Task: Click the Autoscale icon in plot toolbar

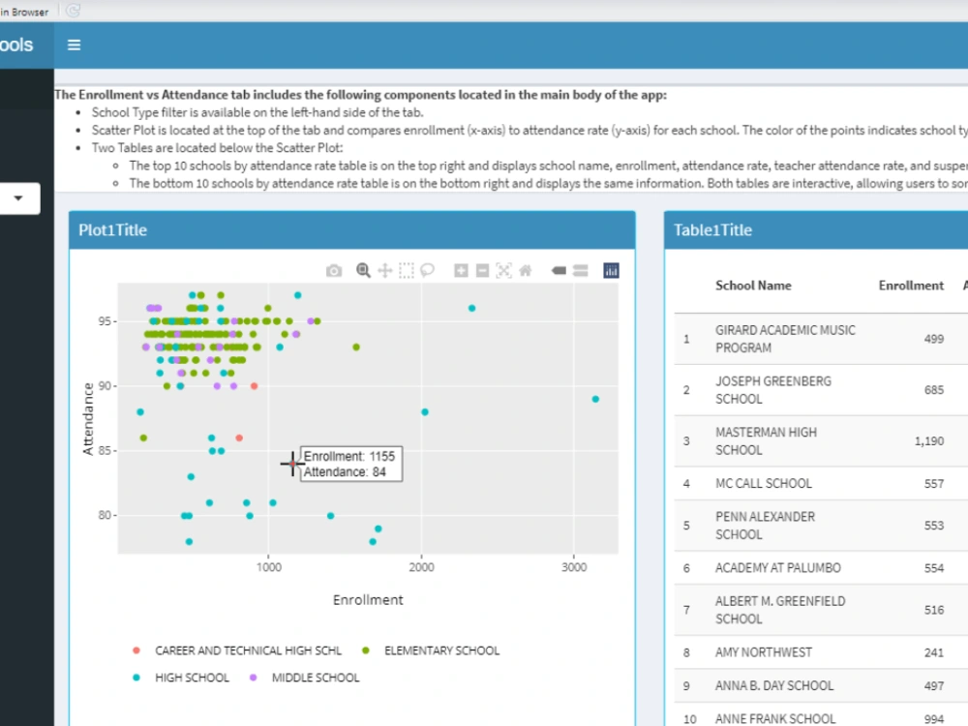Action: pos(503,270)
